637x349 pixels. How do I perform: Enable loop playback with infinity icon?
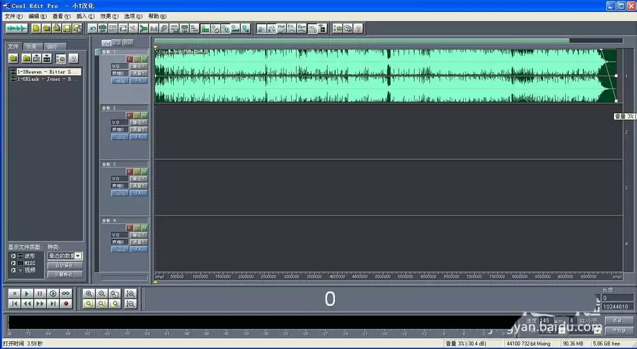tap(66, 294)
